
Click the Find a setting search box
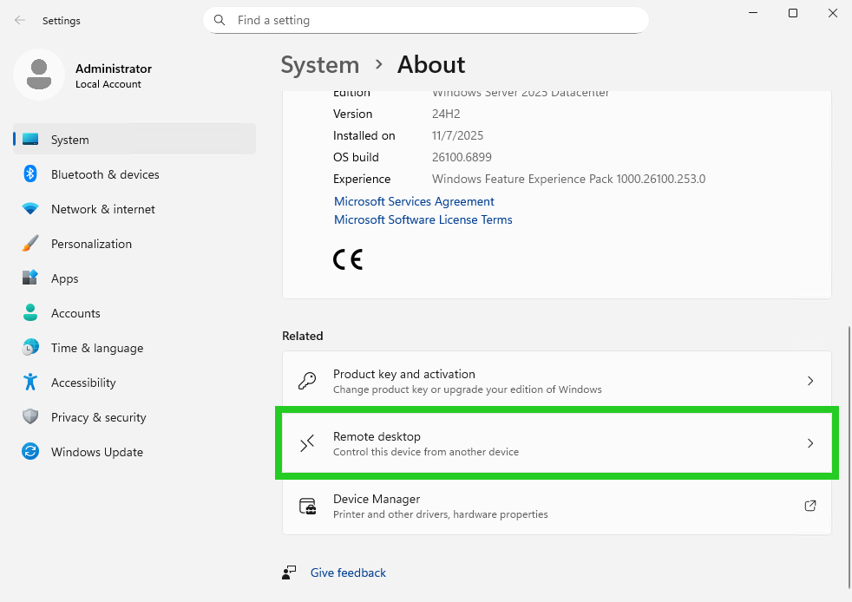425,20
